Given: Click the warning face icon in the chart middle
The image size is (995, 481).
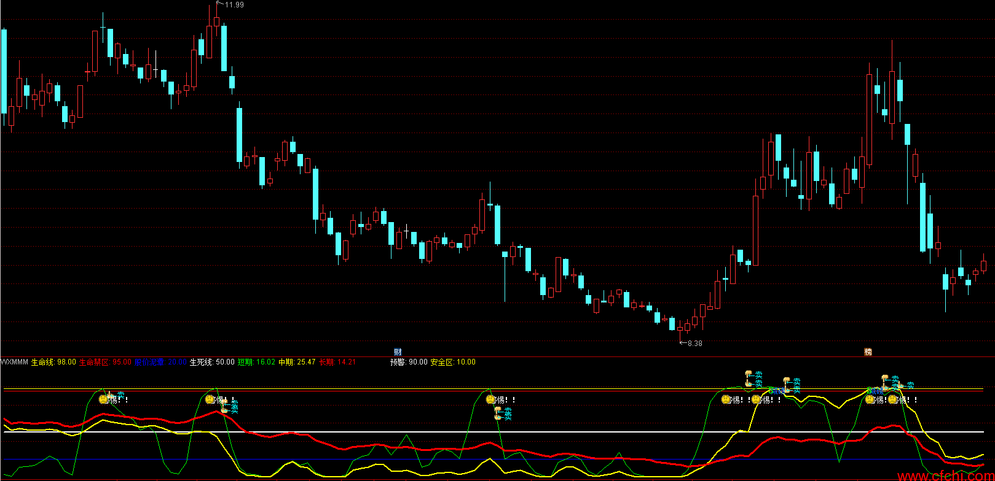Looking at the screenshot, I should click(490, 399).
